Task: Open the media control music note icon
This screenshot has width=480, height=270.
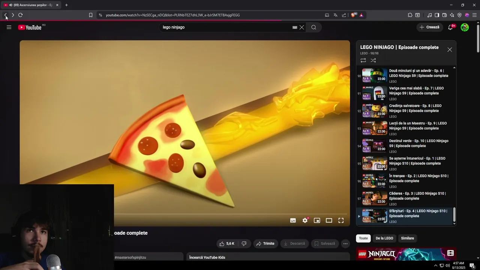Action: (429, 15)
